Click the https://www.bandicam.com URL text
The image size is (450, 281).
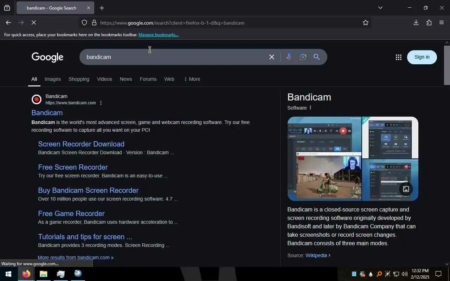[70, 103]
